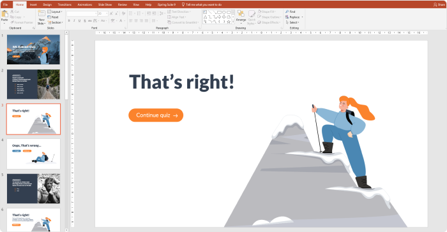Screen dimensions: 447x232
Task: Open the Text Direction dropdown
Action: click(x=179, y=11)
